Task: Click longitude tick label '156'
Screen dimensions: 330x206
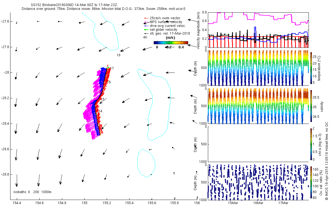Action: point(197,203)
